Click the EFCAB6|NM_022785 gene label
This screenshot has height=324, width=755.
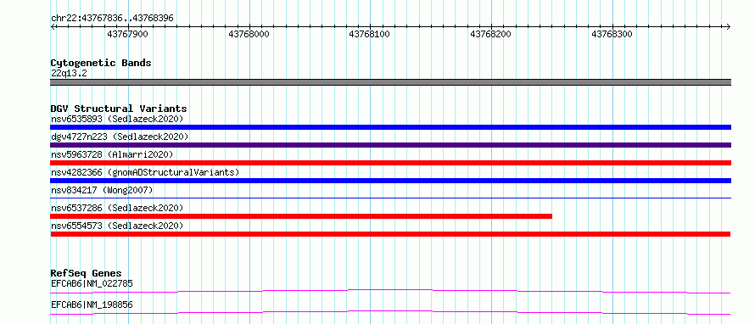tap(92, 283)
